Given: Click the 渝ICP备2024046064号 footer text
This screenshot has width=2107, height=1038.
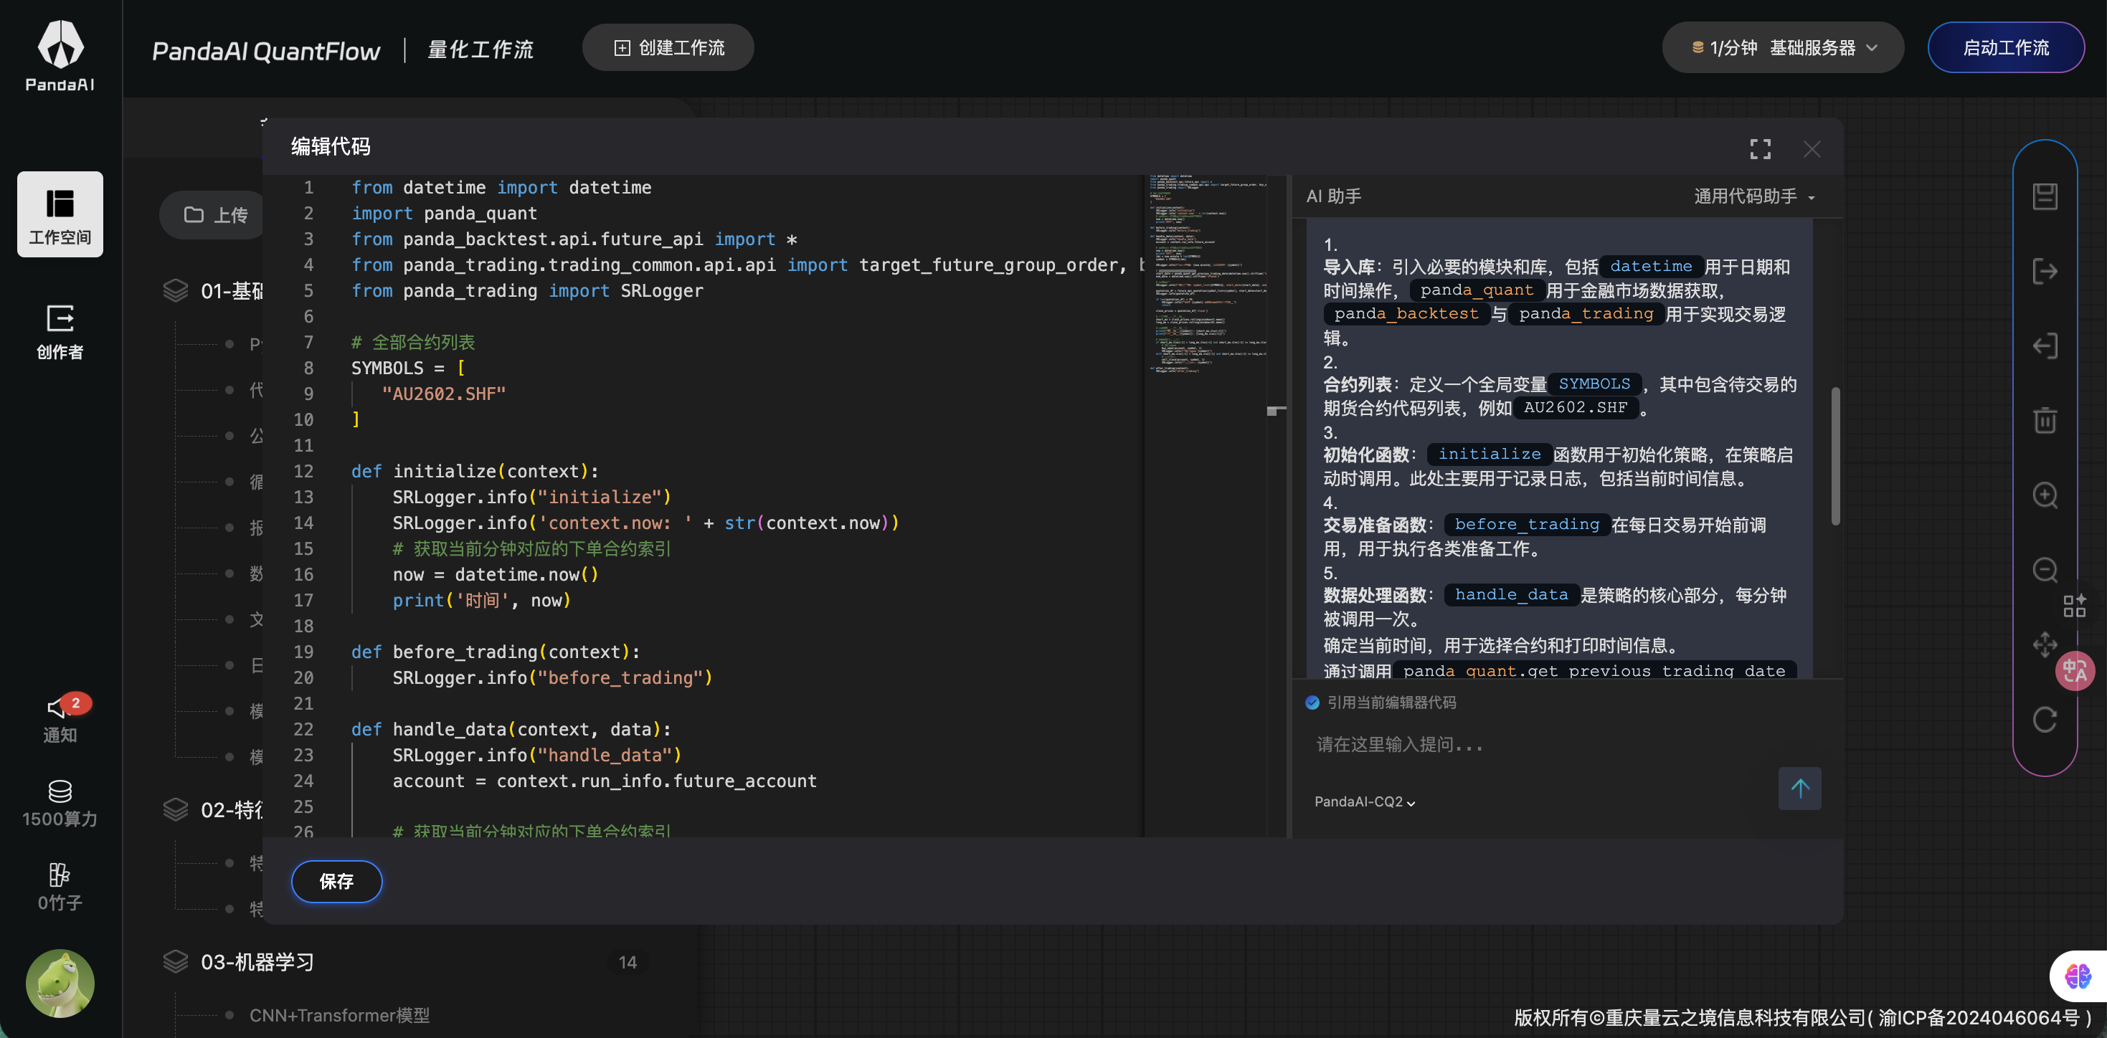Looking at the screenshot, I should pyautogui.click(x=1979, y=1017).
